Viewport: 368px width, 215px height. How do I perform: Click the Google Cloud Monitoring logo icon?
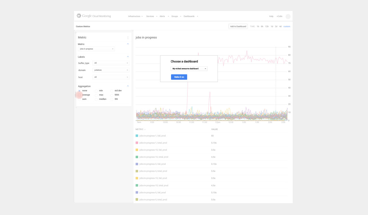[x=79, y=16]
